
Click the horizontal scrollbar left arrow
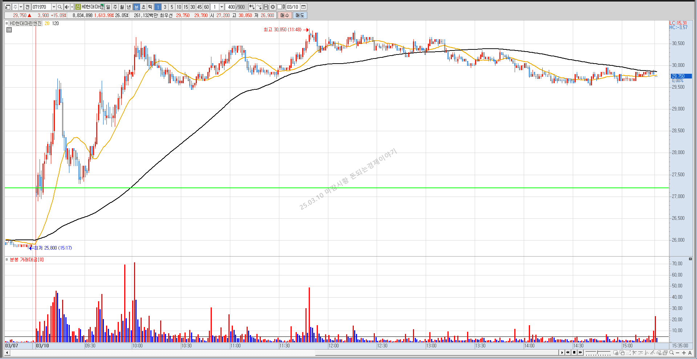pos(7,353)
